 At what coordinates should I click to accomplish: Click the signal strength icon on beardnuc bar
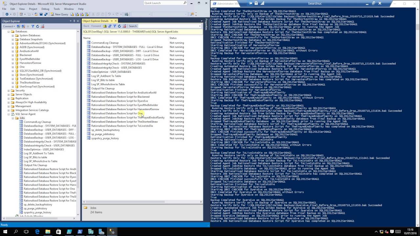coord(262,3)
